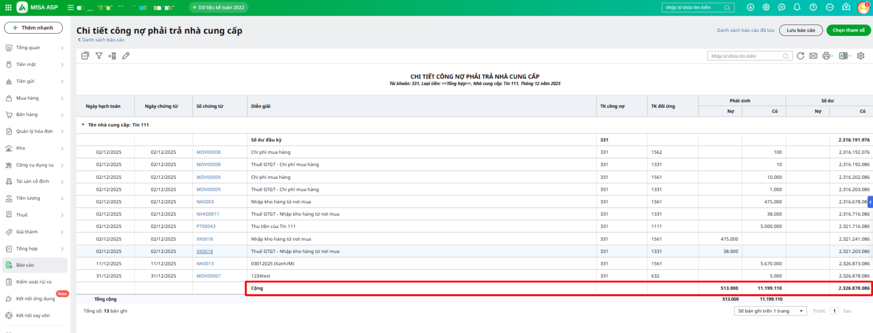Click the chat messages icon in header

(x=781, y=7)
